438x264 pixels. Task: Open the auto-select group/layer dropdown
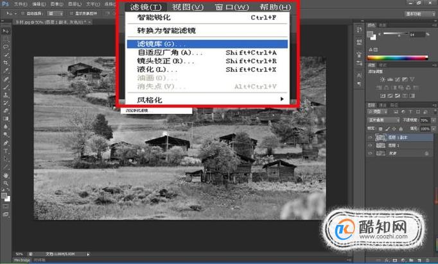coord(55,13)
